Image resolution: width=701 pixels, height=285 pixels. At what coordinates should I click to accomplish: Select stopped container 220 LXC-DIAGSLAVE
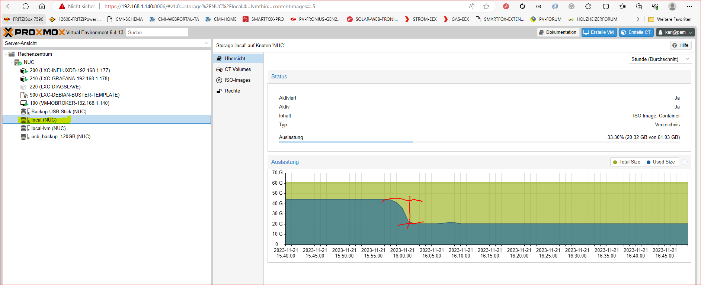pyautogui.click(x=55, y=87)
